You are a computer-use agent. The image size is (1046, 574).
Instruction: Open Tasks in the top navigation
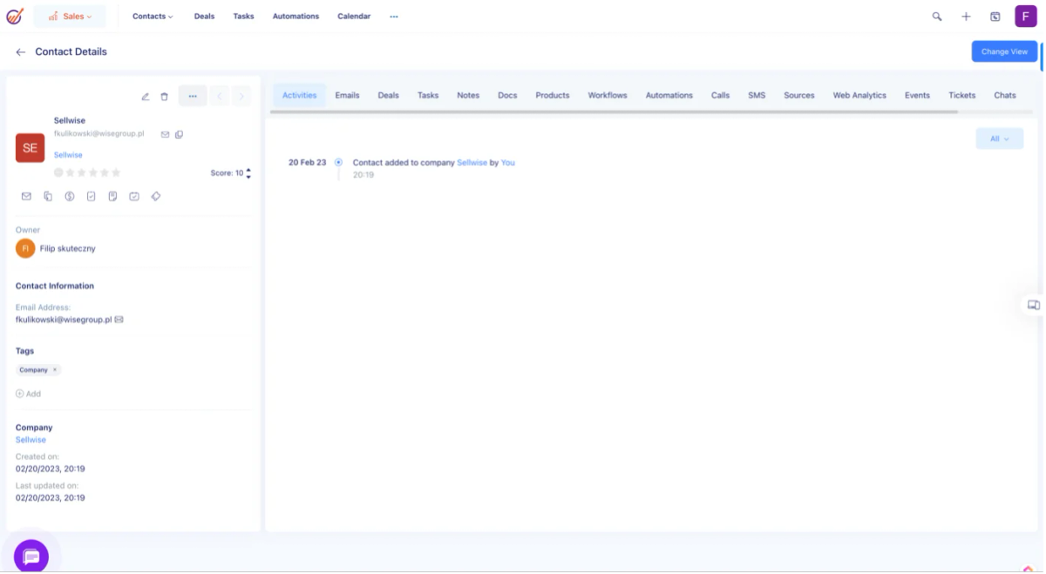(244, 17)
